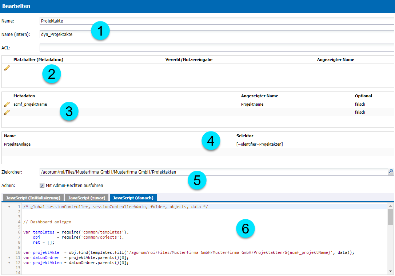This screenshot has width=395, height=276.
Task: Click Vererbt/Nutzereingabe column header
Action: point(189,60)
